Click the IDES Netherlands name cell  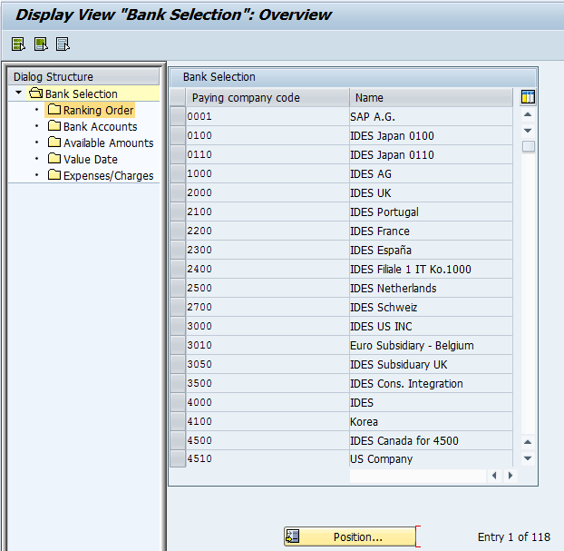tap(393, 289)
